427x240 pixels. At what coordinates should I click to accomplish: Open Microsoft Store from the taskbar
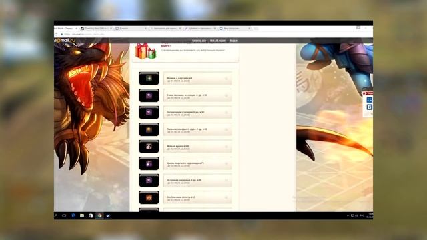pos(91,215)
